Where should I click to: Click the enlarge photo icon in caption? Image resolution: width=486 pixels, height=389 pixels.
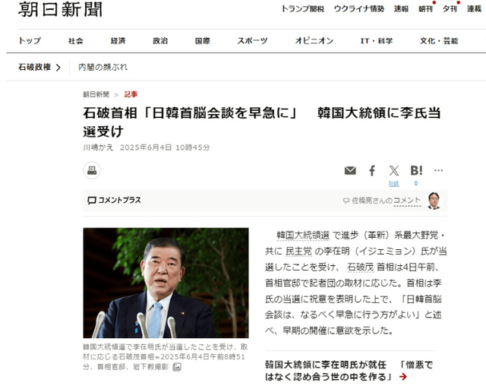[177, 367]
